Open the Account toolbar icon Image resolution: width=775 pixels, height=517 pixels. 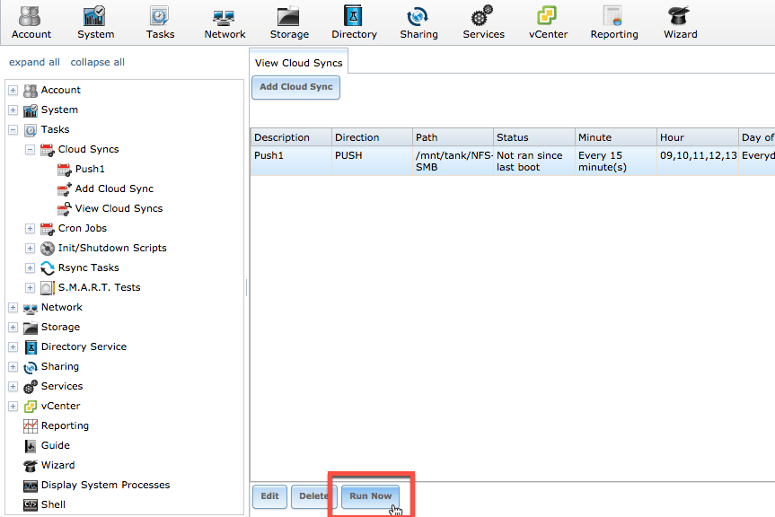31,22
